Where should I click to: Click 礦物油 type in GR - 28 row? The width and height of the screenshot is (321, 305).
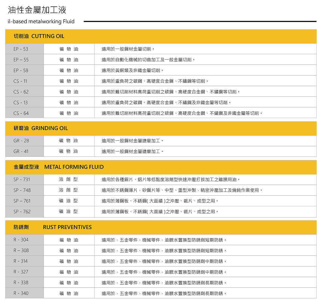pyautogui.click(x=68, y=140)
